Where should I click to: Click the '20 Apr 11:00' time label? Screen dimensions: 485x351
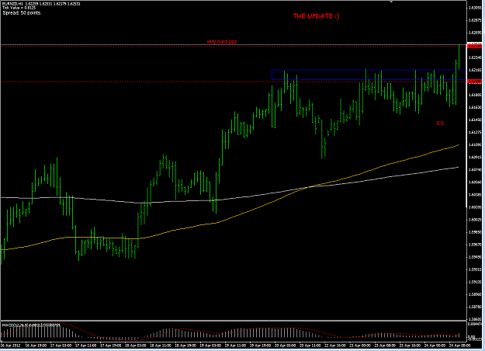click(x=310, y=346)
